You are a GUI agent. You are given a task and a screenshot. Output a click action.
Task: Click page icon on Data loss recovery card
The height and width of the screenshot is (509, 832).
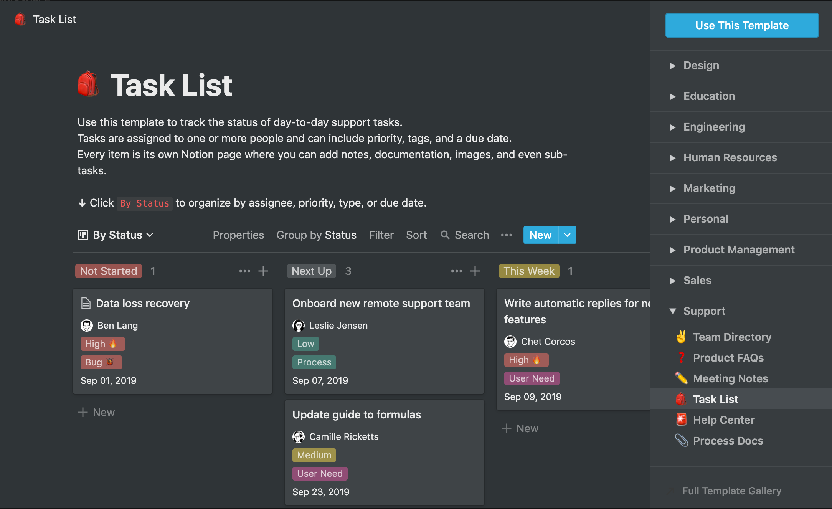[x=86, y=303]
